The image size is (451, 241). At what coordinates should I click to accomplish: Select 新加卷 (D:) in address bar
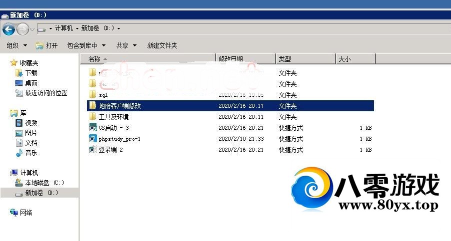click(x=97, y=28)
